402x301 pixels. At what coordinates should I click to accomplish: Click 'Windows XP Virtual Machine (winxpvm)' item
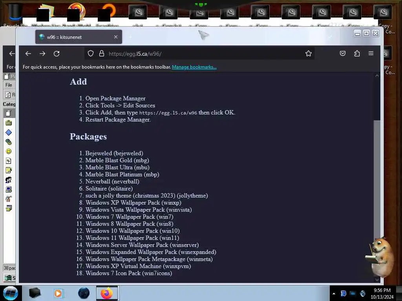(x=138, y=266)
